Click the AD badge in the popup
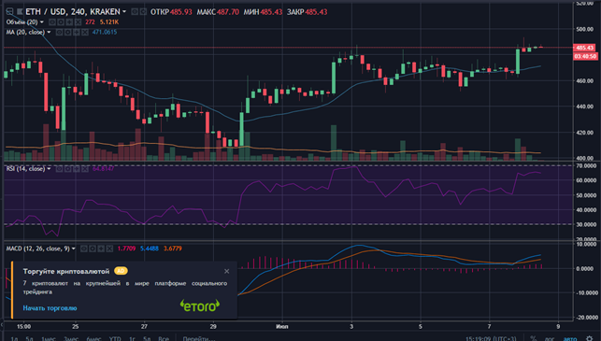The image size is (601, 341). coord(121,271)
